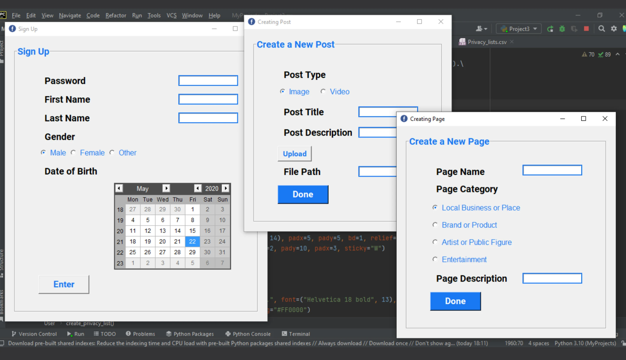Image resolution: width=626 pixels, height=360 pixels.
Task: Open the Refactor menu
Action: pos(116,15)
